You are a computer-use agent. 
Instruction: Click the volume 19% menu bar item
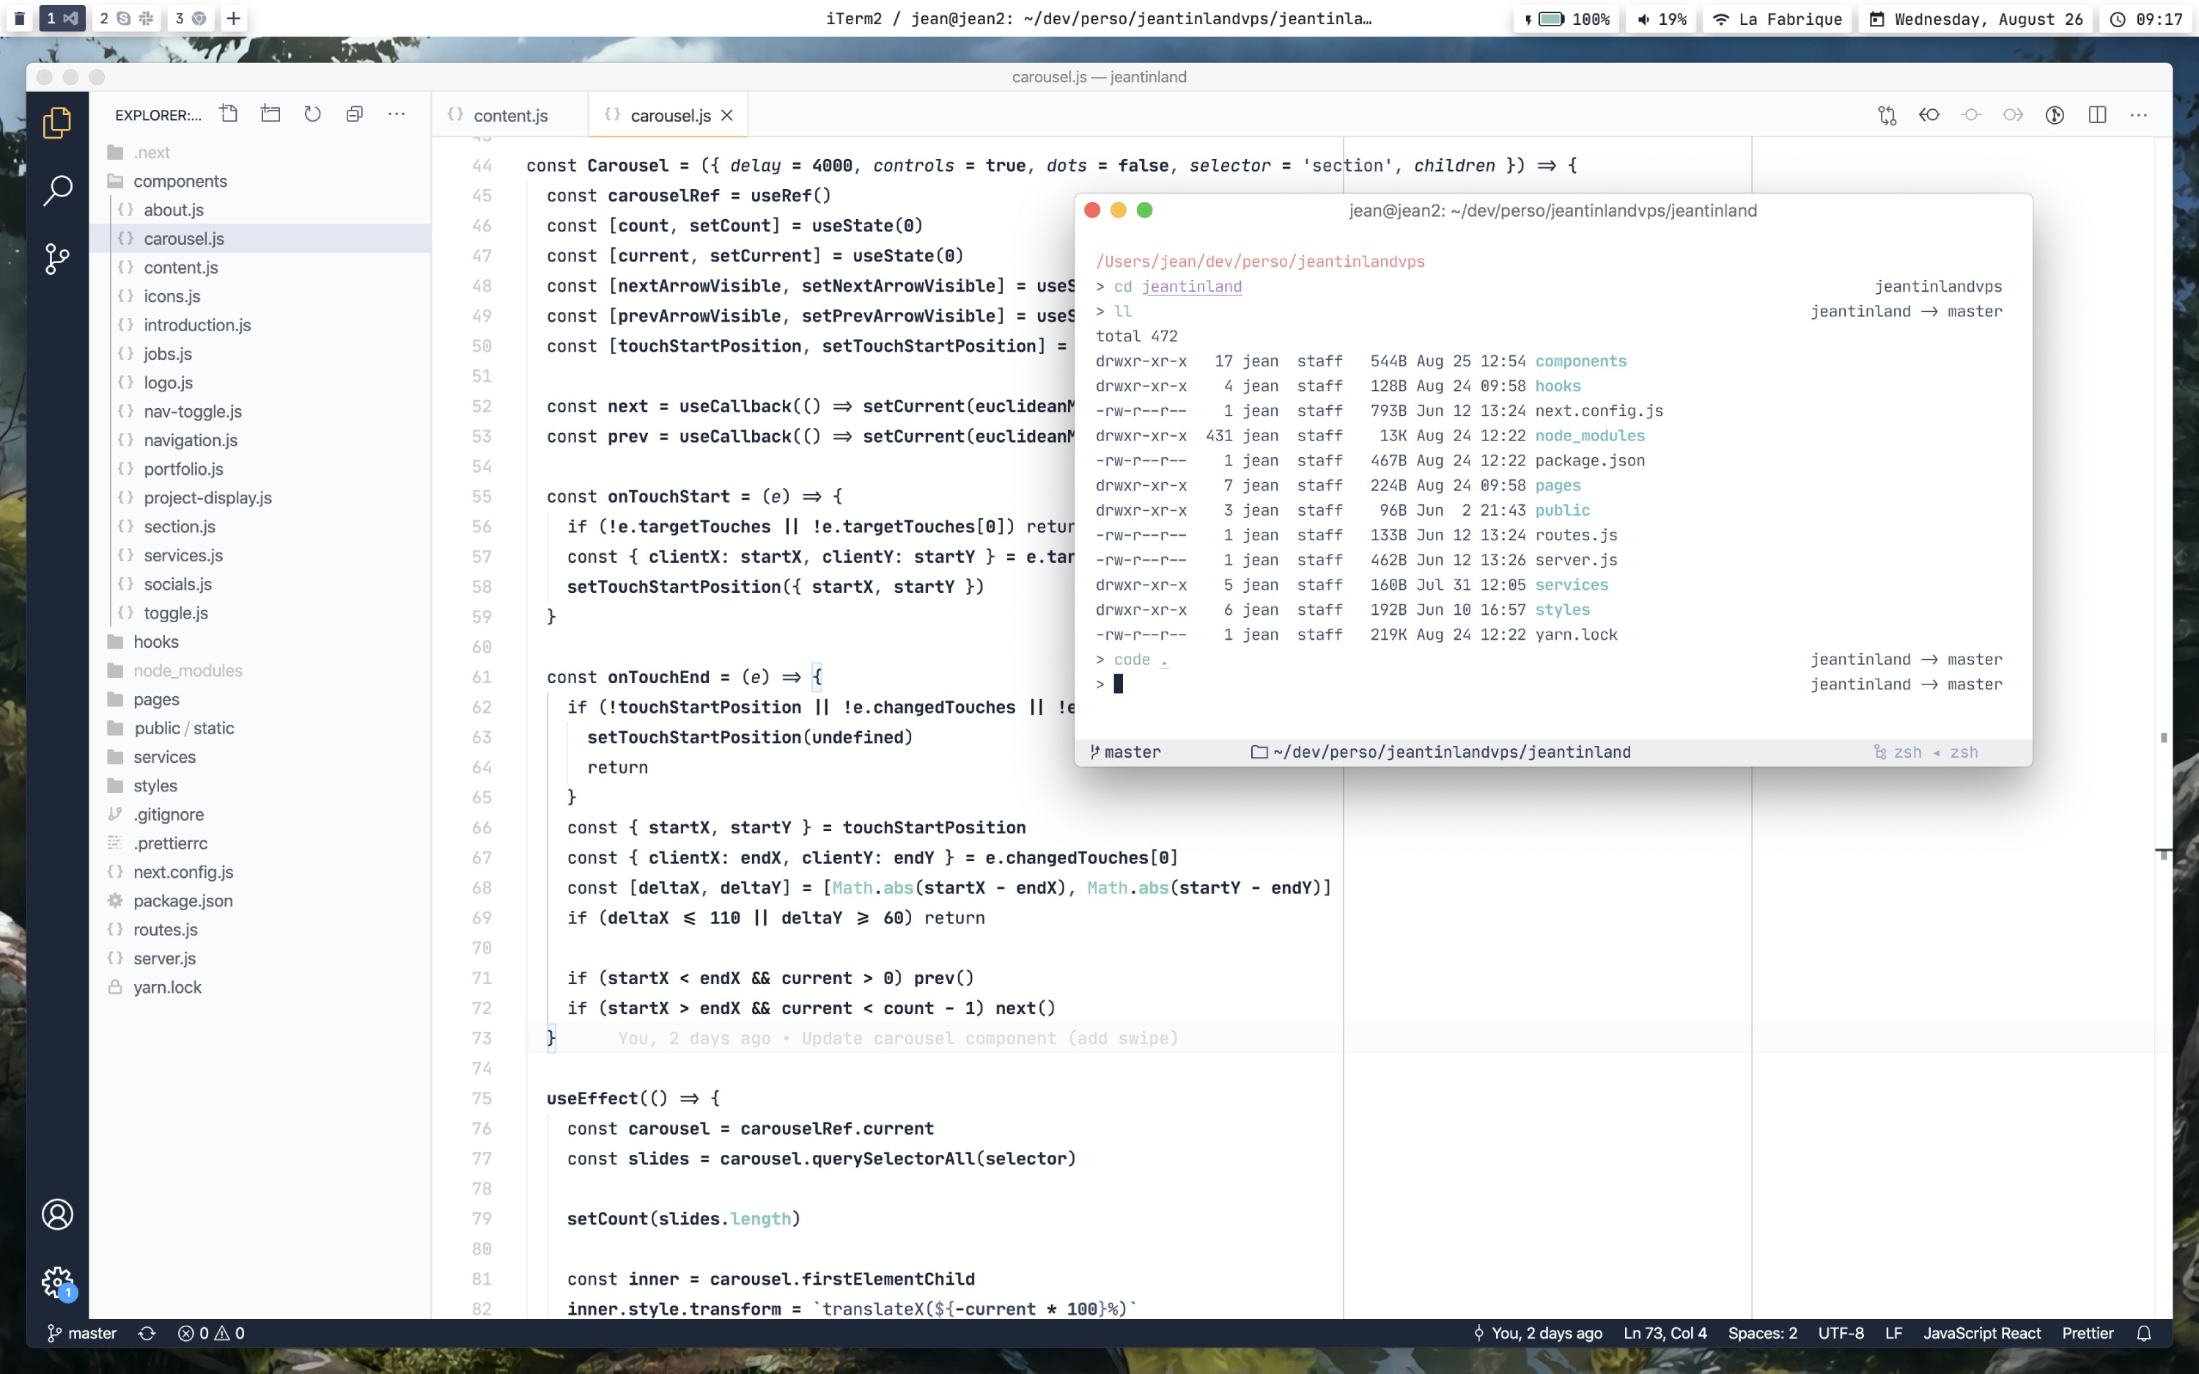point(1662,19)
